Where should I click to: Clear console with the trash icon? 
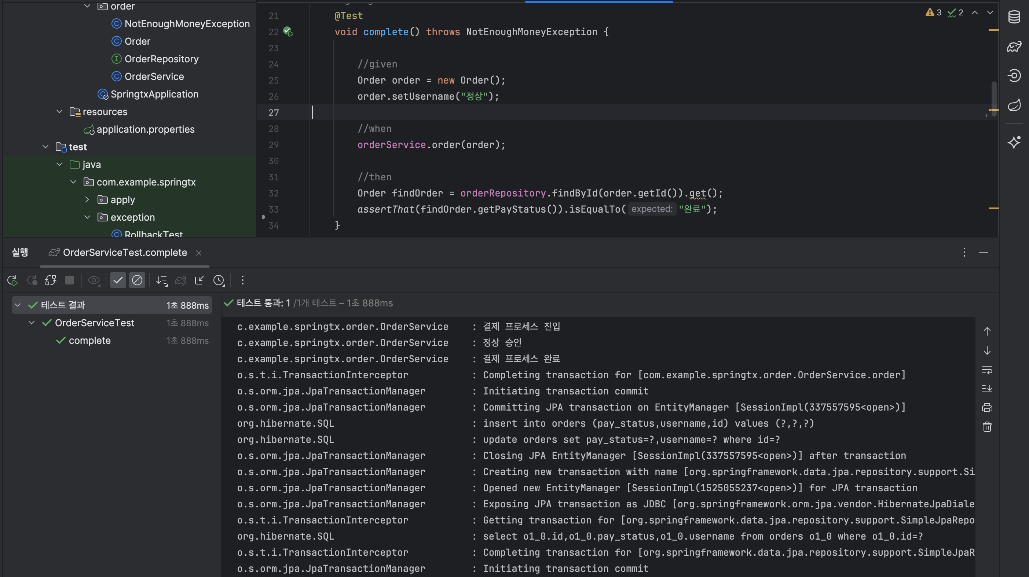(987, 427)
